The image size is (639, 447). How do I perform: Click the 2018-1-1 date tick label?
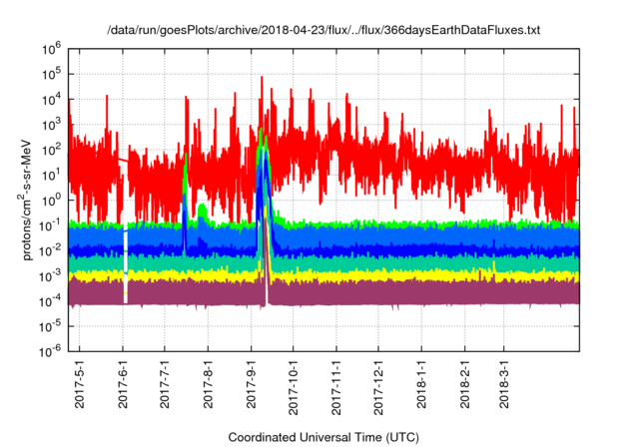(x=421, y=384)
